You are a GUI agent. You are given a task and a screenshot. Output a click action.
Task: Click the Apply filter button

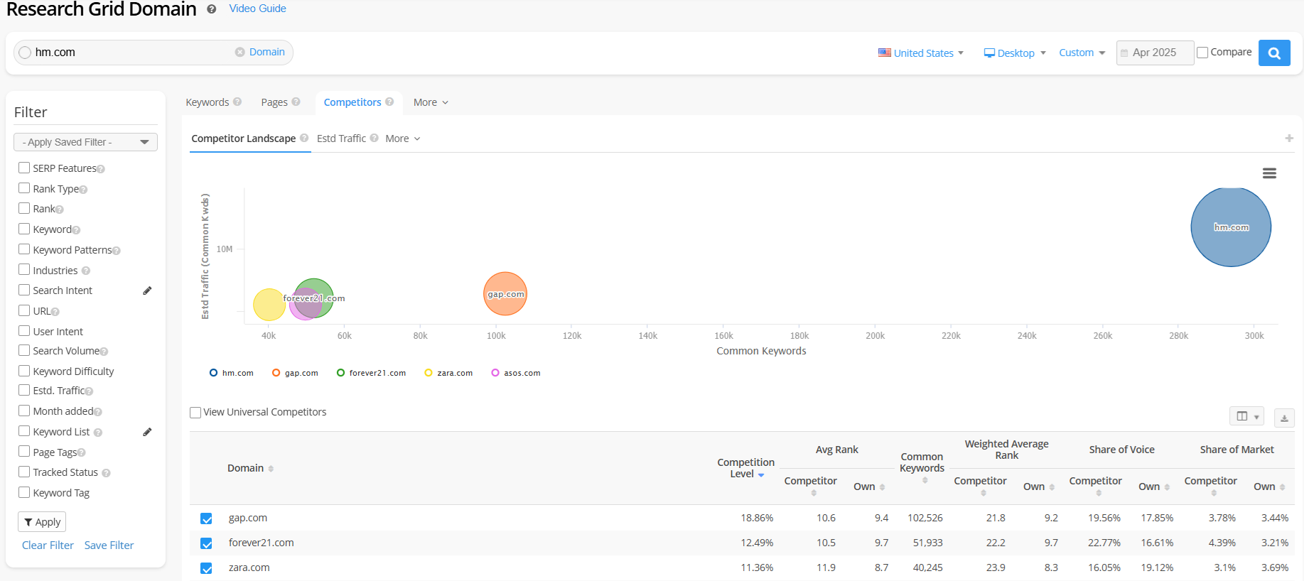click(x=42, y=522)
